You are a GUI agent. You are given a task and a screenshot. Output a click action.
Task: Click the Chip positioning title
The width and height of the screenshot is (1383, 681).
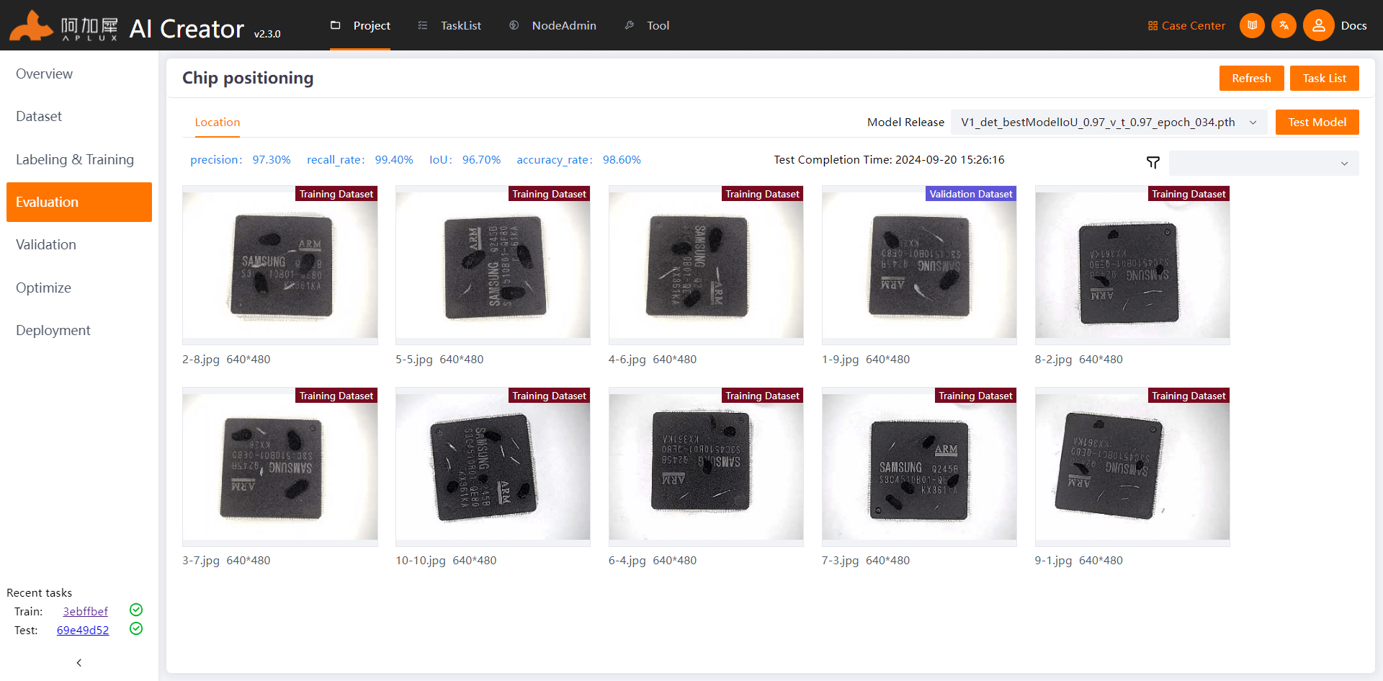248,78
